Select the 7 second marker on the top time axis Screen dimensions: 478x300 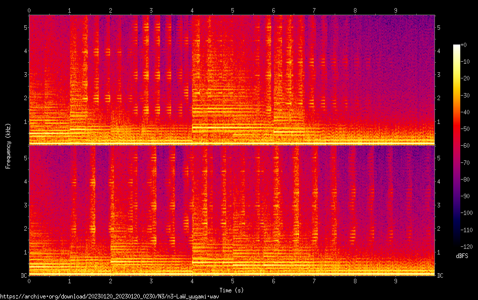pos(314,10)
